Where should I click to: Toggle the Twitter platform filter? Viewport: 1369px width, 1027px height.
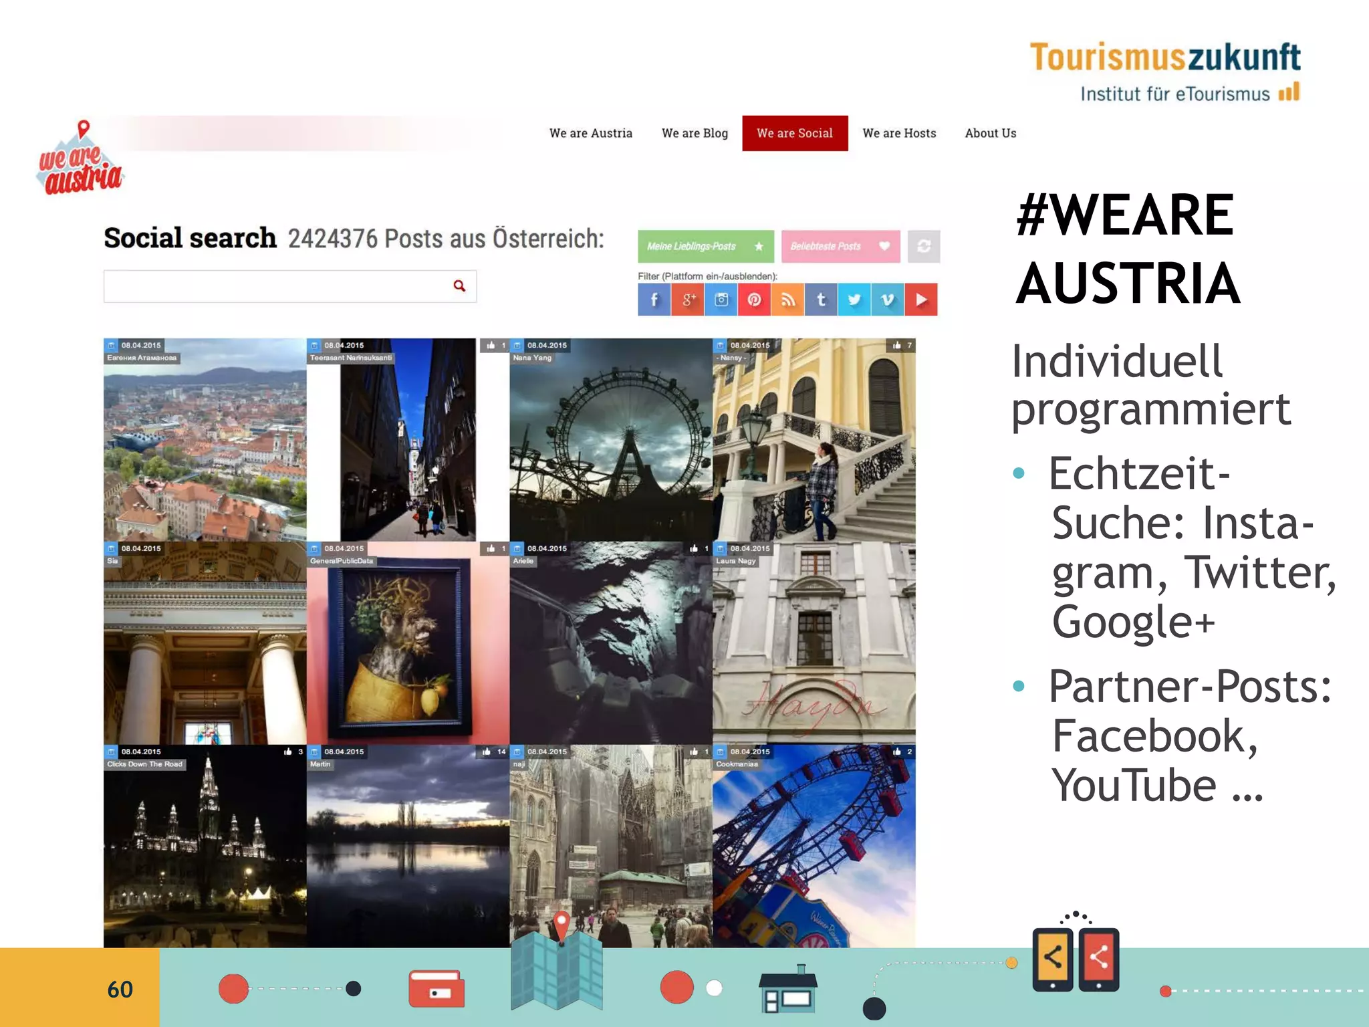(x=854, y=300)
